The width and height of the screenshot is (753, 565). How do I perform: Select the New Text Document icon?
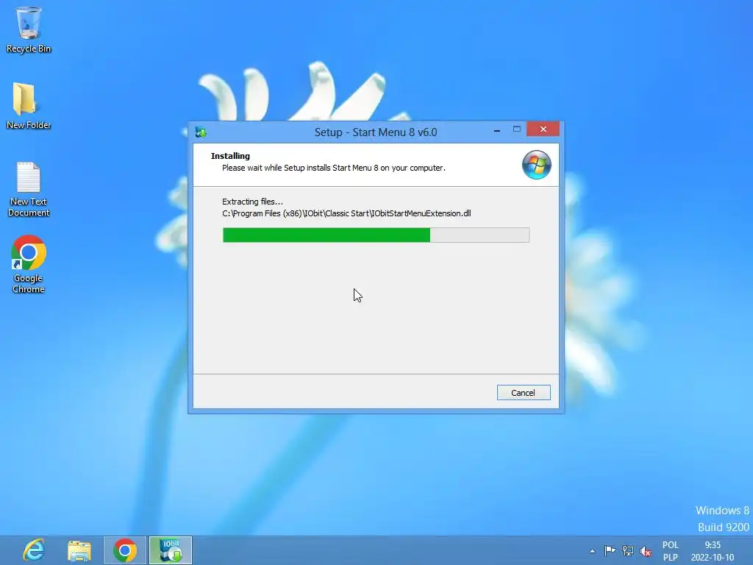tap(29, 189)
